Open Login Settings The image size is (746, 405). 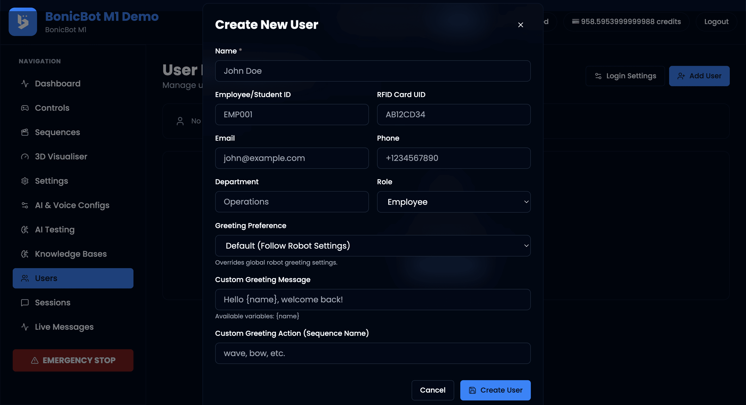[x=625, y=76]
